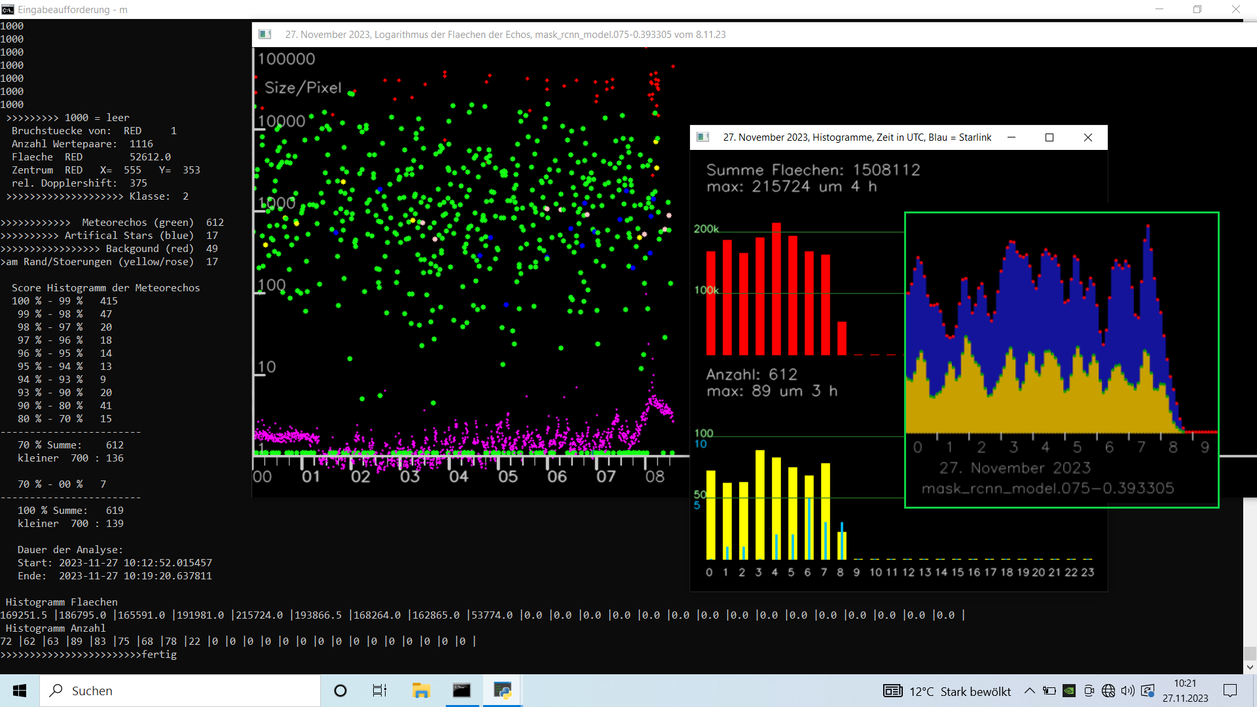
Task: Open Task View on the taskbar
Action: 380,691
